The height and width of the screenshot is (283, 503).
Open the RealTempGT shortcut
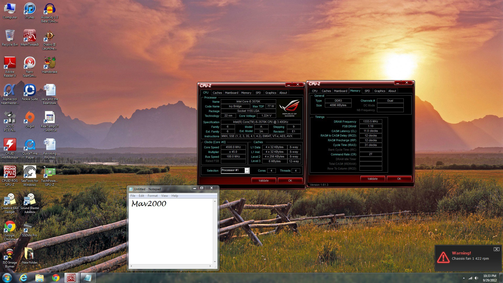click(x=50, y=122)
